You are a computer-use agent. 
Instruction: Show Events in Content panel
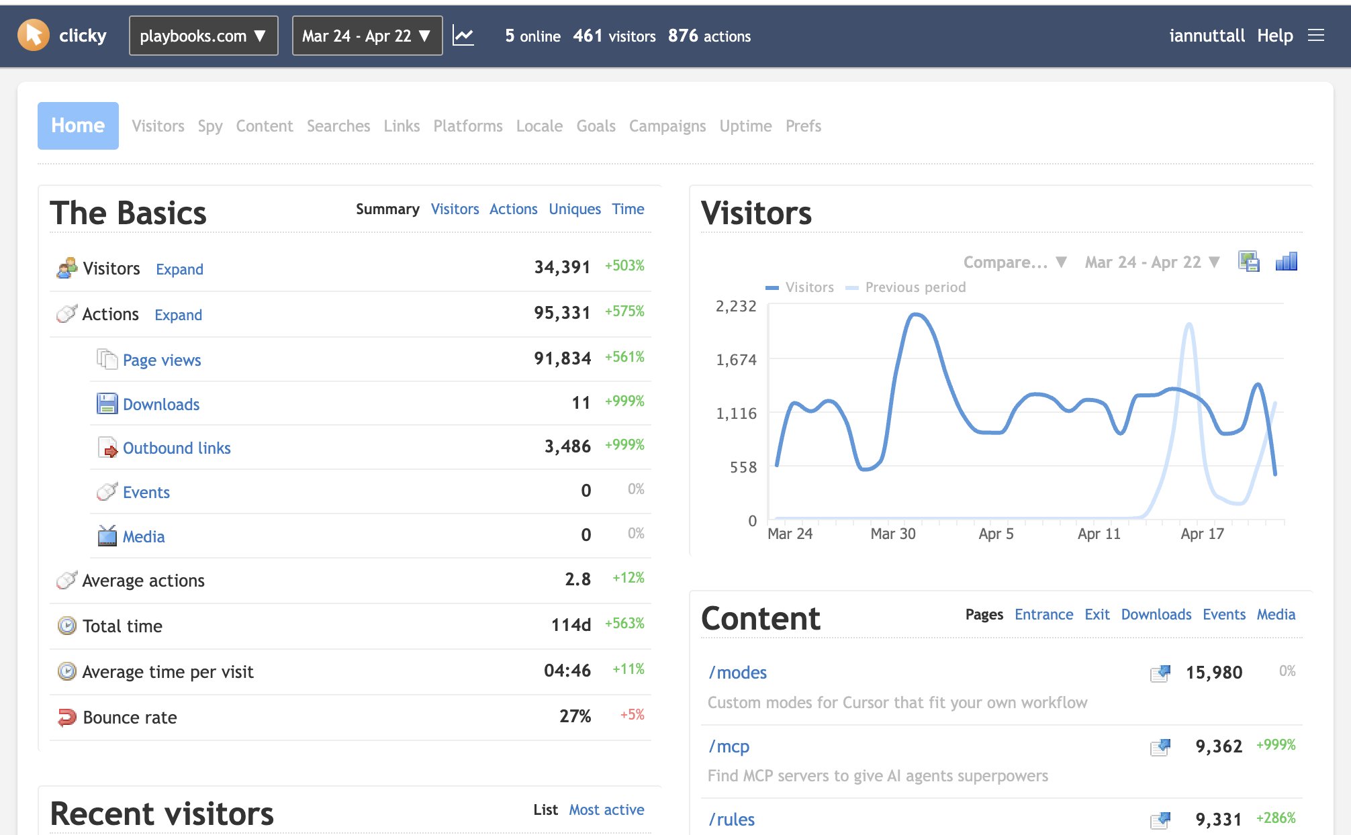pyautogui.click(x=1224, y=614)
